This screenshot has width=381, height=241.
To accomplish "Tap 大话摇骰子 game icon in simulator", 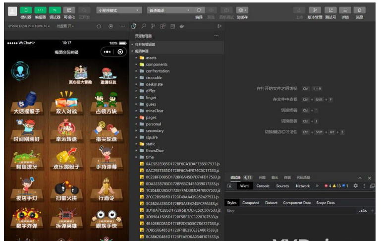I will click(25, 102).
